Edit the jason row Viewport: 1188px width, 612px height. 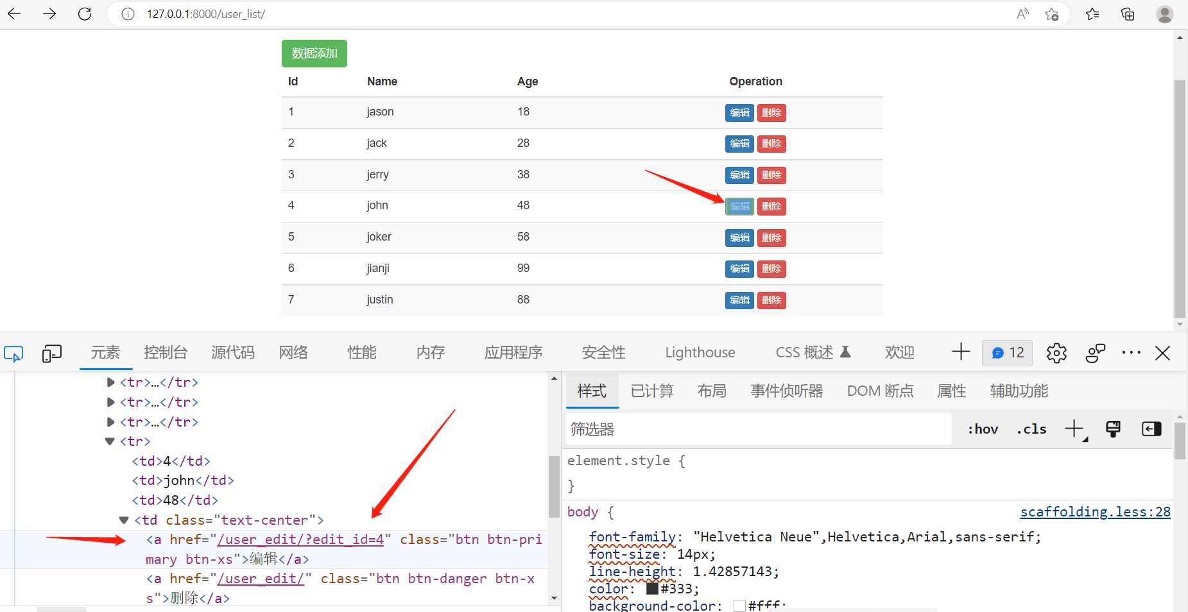click(739, 113)
